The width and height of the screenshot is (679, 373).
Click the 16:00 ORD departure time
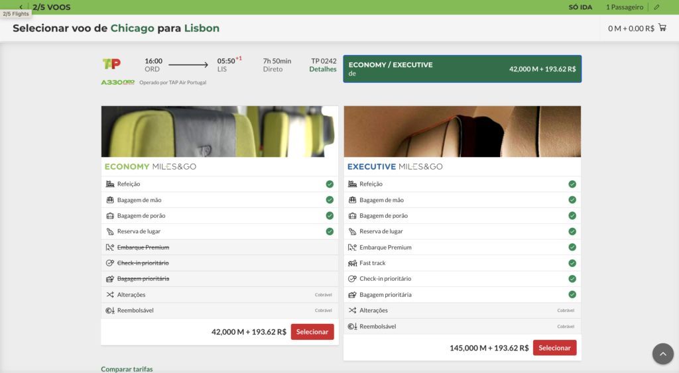[153, 65]
